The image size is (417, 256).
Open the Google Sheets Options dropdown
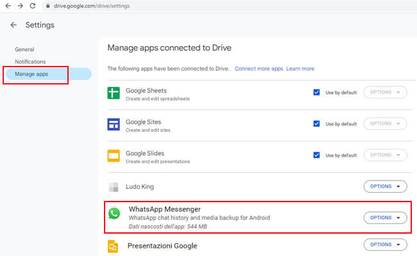(x=385, y=92)
